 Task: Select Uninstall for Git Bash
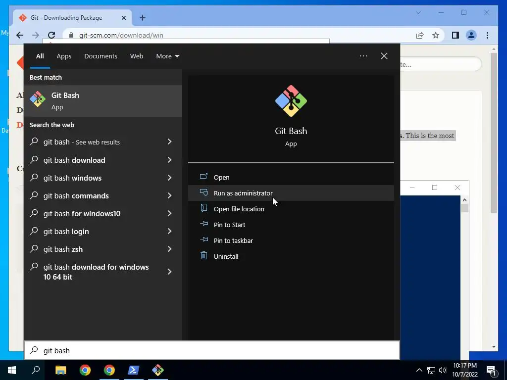[291, 256]
